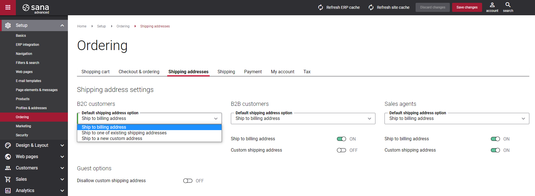Click the Web pages globe icon
535x196 pixels.
coord(8,157)
